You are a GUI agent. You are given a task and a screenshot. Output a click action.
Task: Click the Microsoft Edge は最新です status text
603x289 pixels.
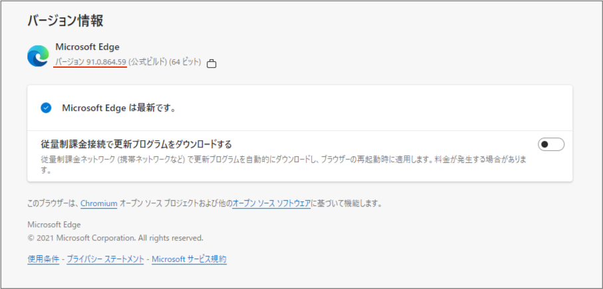point(119,108)
